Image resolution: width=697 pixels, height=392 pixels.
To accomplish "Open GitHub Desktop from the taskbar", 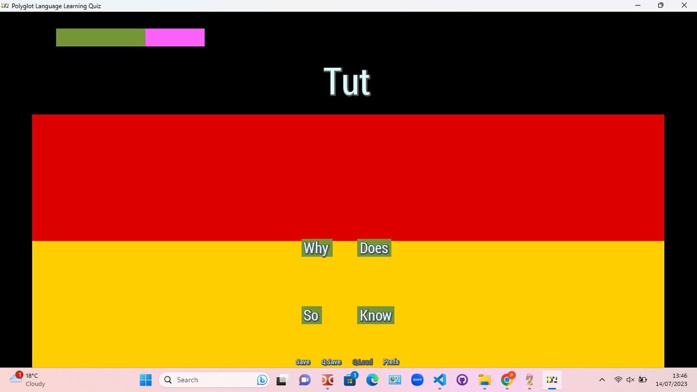I will [x=462, y=379].
